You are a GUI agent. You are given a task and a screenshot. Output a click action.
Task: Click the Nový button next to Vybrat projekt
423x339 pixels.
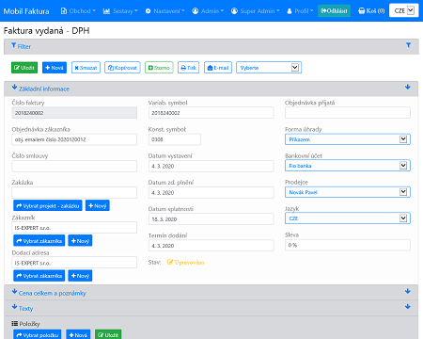[98, 205]
